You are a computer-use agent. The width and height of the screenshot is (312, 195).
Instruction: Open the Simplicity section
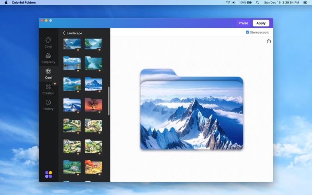pos(48,58)
